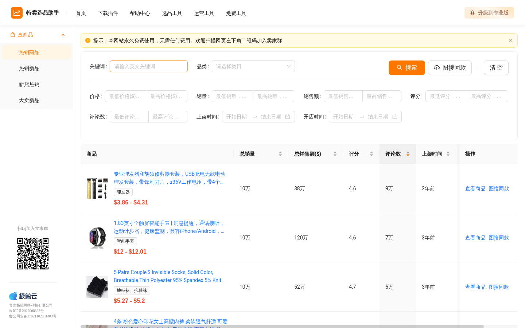Click the 最低价格($) input field

tap(125, 96)
